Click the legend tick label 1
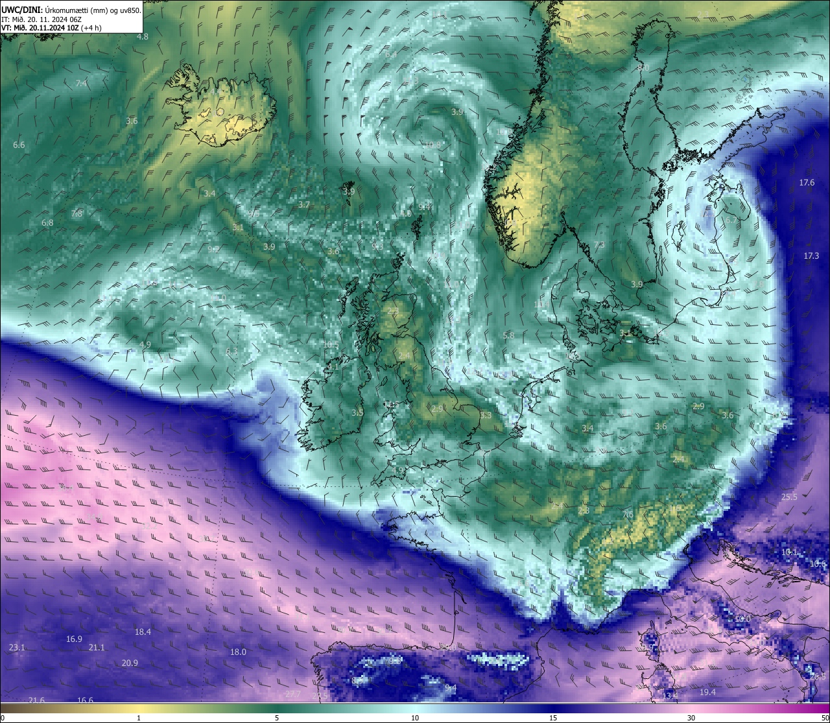Screen dimensions: 830x723 pos(139,718)
